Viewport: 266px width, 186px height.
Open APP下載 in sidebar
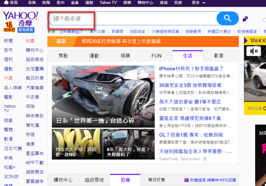click(x=35, y=163)
